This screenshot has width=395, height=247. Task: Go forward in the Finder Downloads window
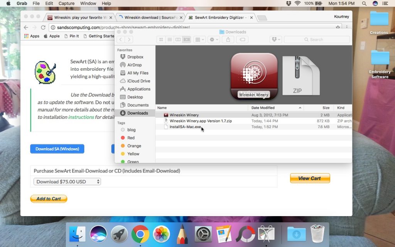(129, 40)
